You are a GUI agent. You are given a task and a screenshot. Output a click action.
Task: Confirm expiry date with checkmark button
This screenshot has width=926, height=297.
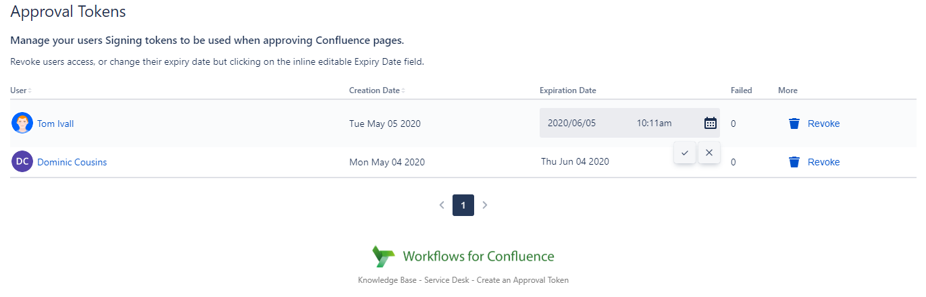tap(684, 153)
